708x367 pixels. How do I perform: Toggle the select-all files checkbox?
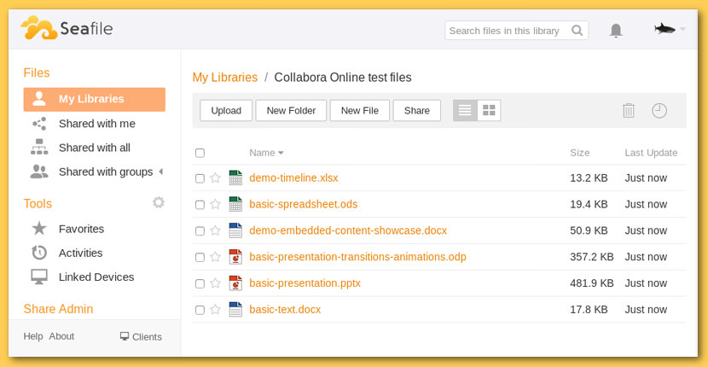pyautogui.click(x=200, y=153)
